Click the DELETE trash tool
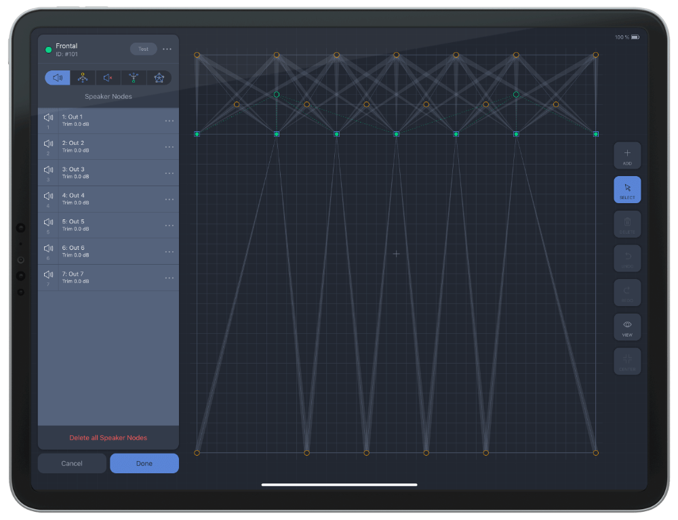 (x=627, y=224)
